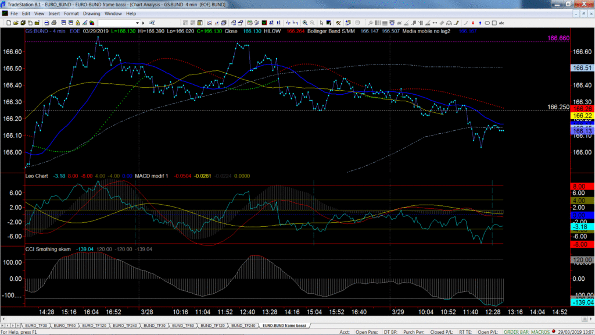
Task: Click the green chart window icon
Action: tap(264, 23)
